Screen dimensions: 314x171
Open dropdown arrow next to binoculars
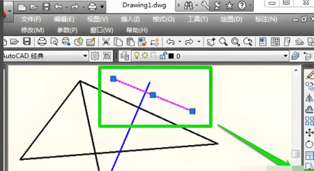coord(197,6)
